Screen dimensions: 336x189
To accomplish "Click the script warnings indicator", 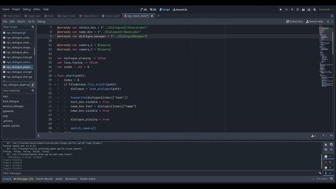I will tap(313, 135).
